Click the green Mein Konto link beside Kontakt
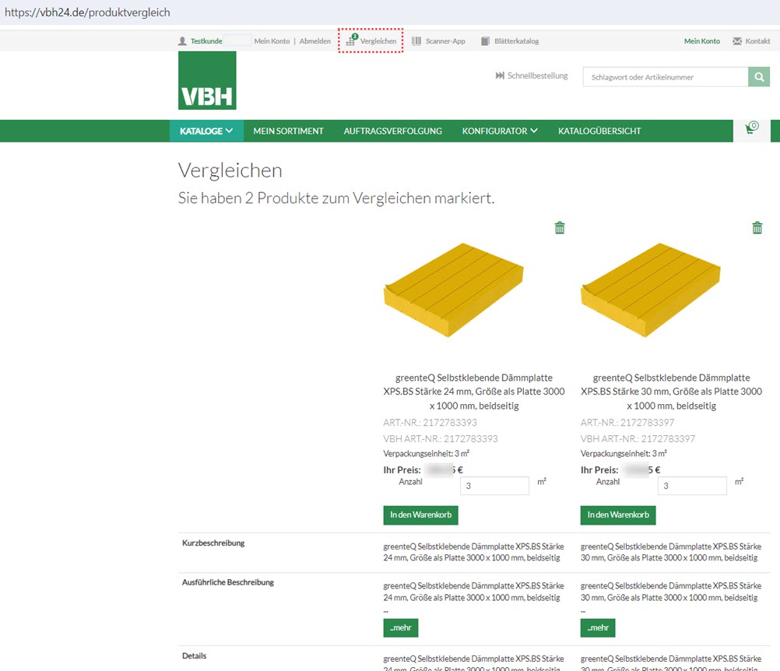Viewport: 780px width, 671px height. pos(702,41)
